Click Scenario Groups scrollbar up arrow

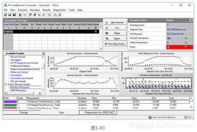click(x=101, y=24)
